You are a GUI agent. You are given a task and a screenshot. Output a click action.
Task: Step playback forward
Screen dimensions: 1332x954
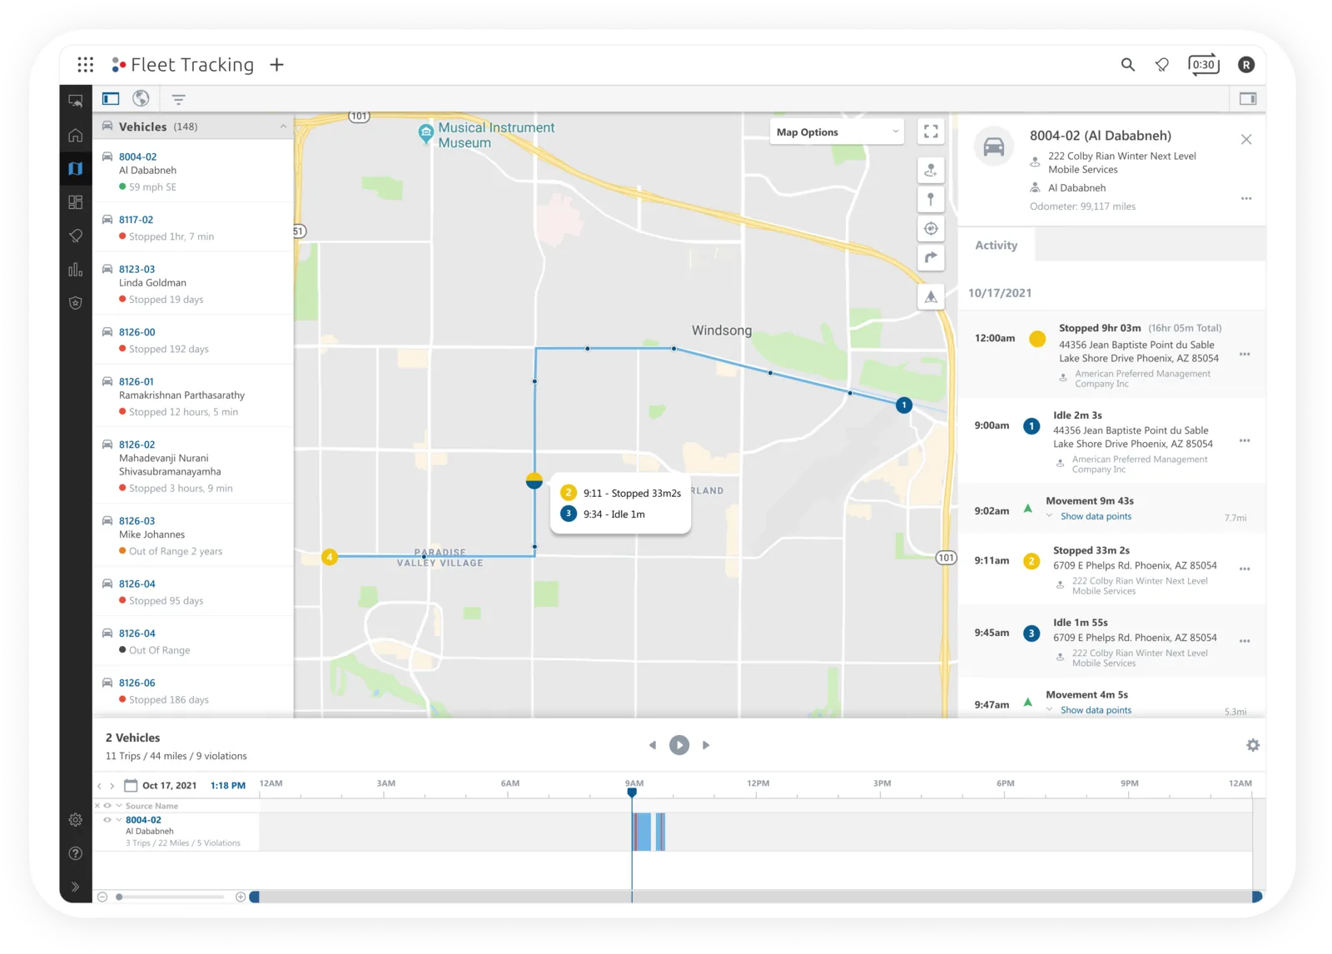[706, 745]
